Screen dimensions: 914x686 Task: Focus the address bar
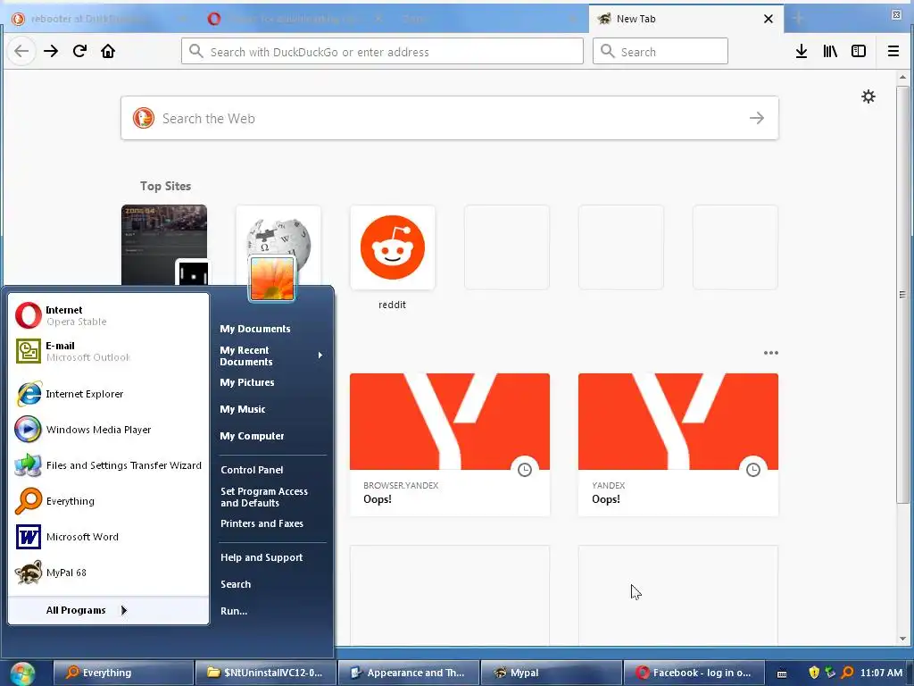coord(382,51)
